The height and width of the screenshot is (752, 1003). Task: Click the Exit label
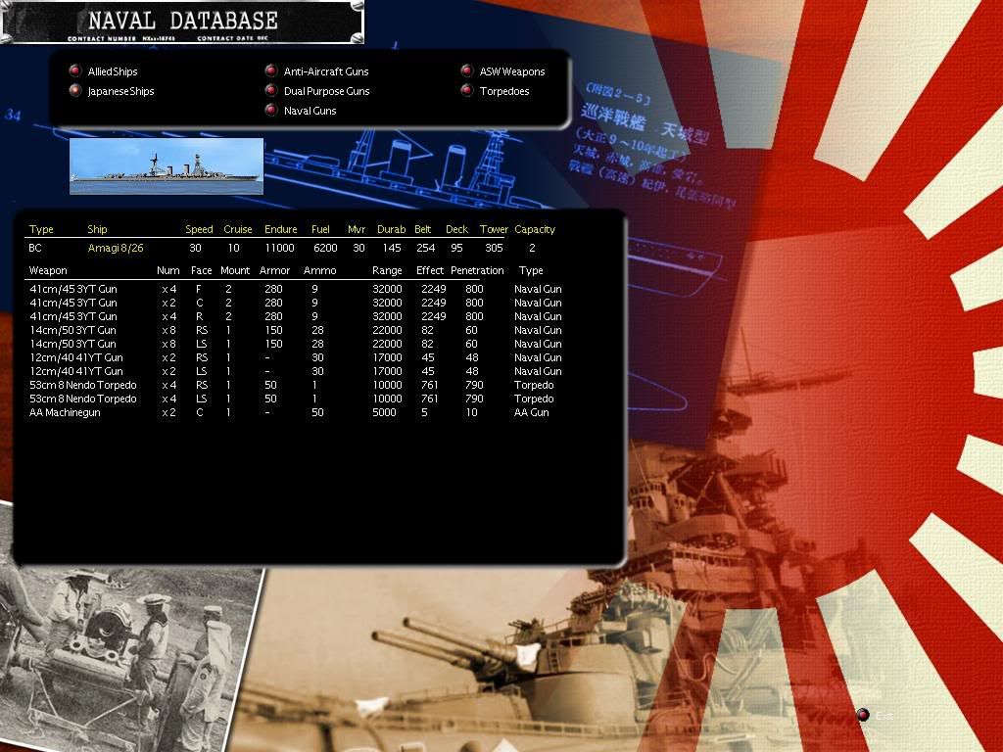pyautogui.click(x=884, y=716)
